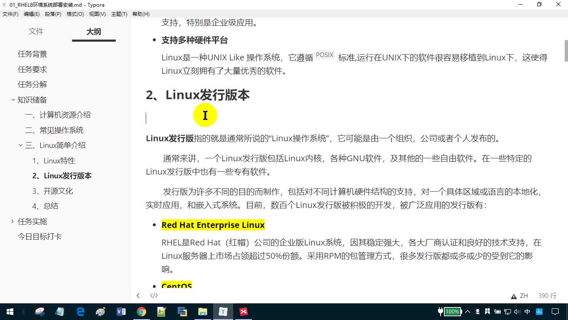
Task: Open the Typora taskbar icon
Action: tap(223, 312)
